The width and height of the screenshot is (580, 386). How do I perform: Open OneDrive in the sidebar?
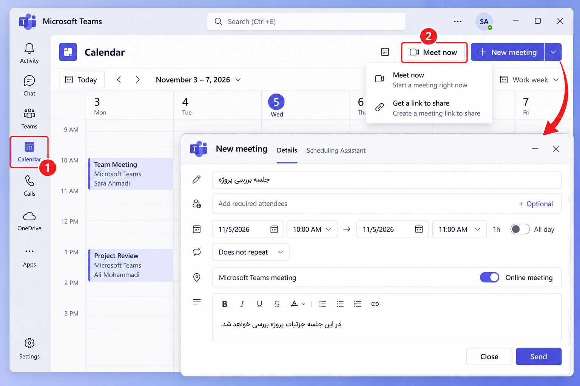click(29, 221)
